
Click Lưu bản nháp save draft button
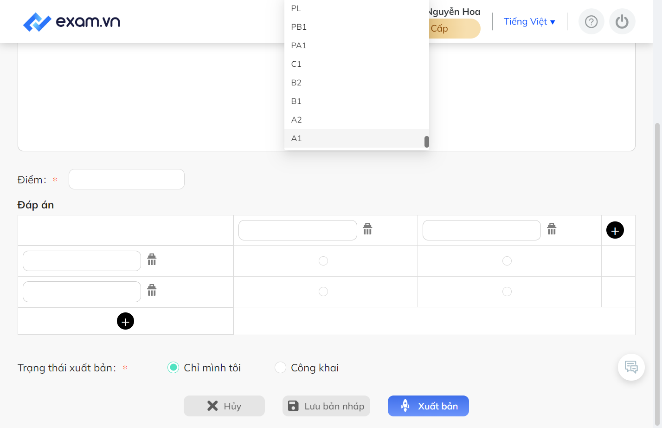pyautogui.click(x=326, y=406)
